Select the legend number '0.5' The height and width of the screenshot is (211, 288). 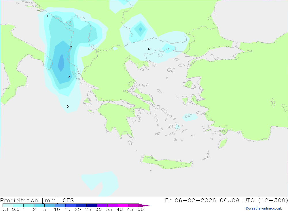[16, 209]
